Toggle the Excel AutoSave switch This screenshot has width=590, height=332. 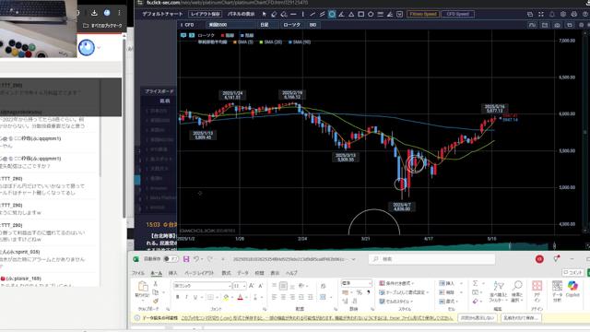[x=171, y=259]
